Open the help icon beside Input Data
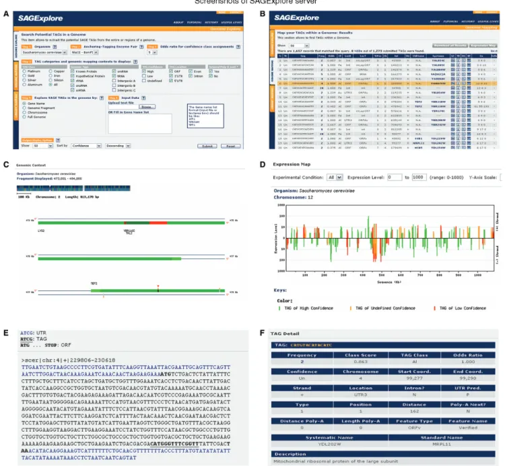 [x=143, y=98]
